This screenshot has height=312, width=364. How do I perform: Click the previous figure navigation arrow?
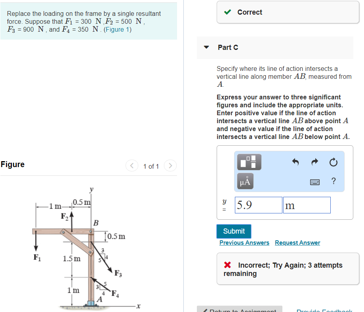click(131, 166)
